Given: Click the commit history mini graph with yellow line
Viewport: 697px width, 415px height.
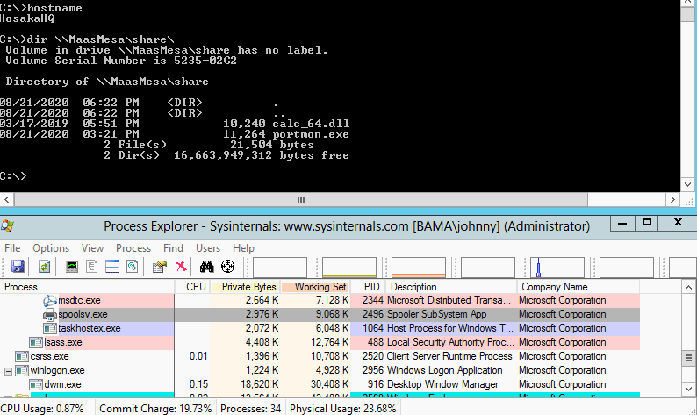Looking at the screenshot, I should (349, 268).
